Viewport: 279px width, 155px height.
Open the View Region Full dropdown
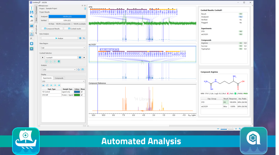pyautogui.click(x=64, y=48)
